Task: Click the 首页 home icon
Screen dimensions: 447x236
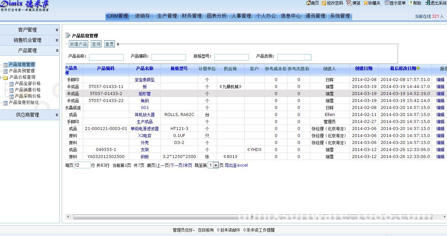Action: pyautogui.click(x=308, y=3)
